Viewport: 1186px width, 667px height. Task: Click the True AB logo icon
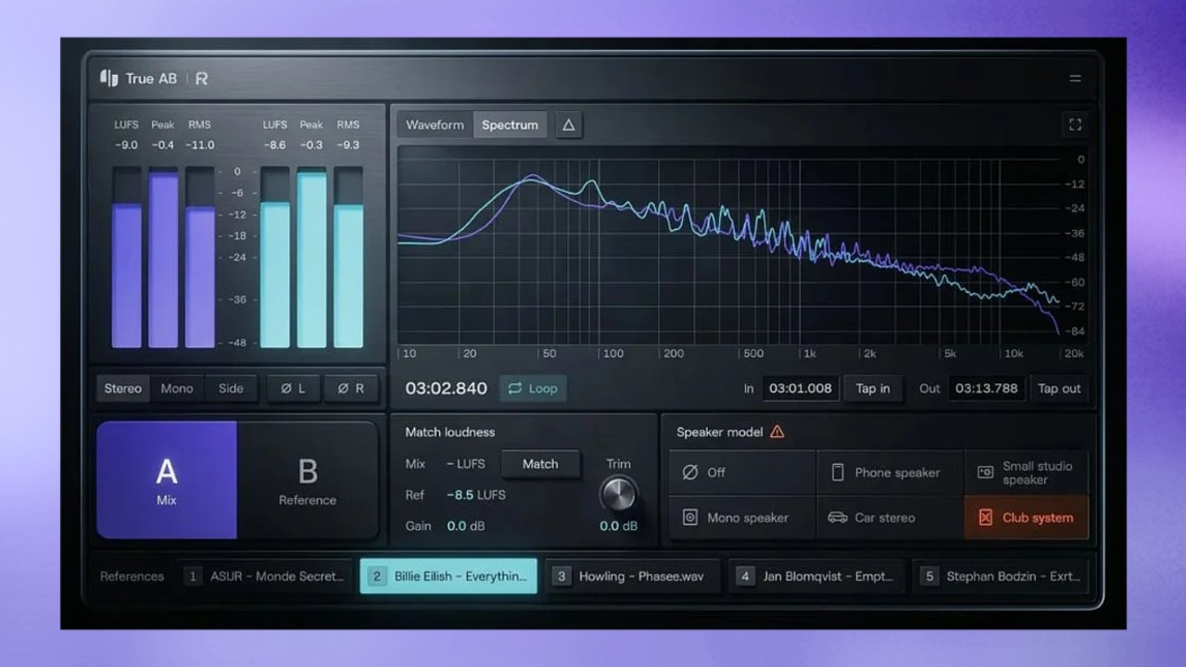(x=109, y=78)
